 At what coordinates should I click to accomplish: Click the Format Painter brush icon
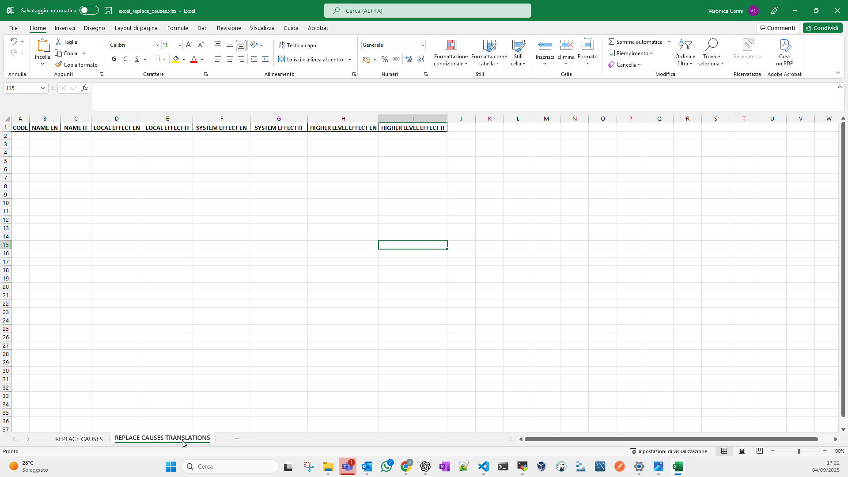click(58, 64)
